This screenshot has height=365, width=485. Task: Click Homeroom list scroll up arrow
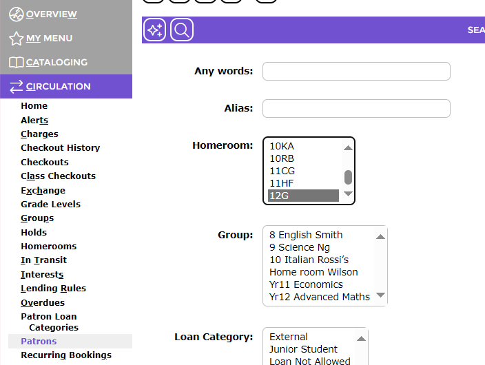(348, 147)
